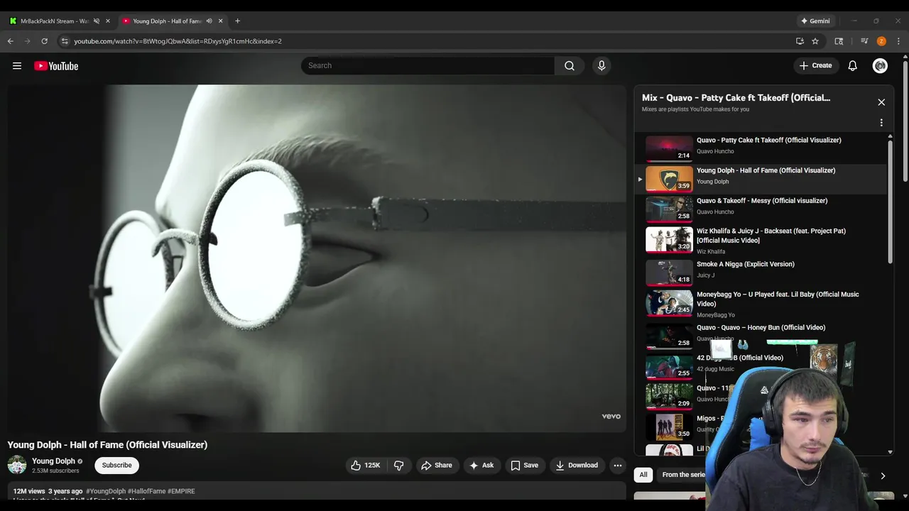Click the Create button
The width and height of the screenshot is (909, 511).
(x=815, y=65)
